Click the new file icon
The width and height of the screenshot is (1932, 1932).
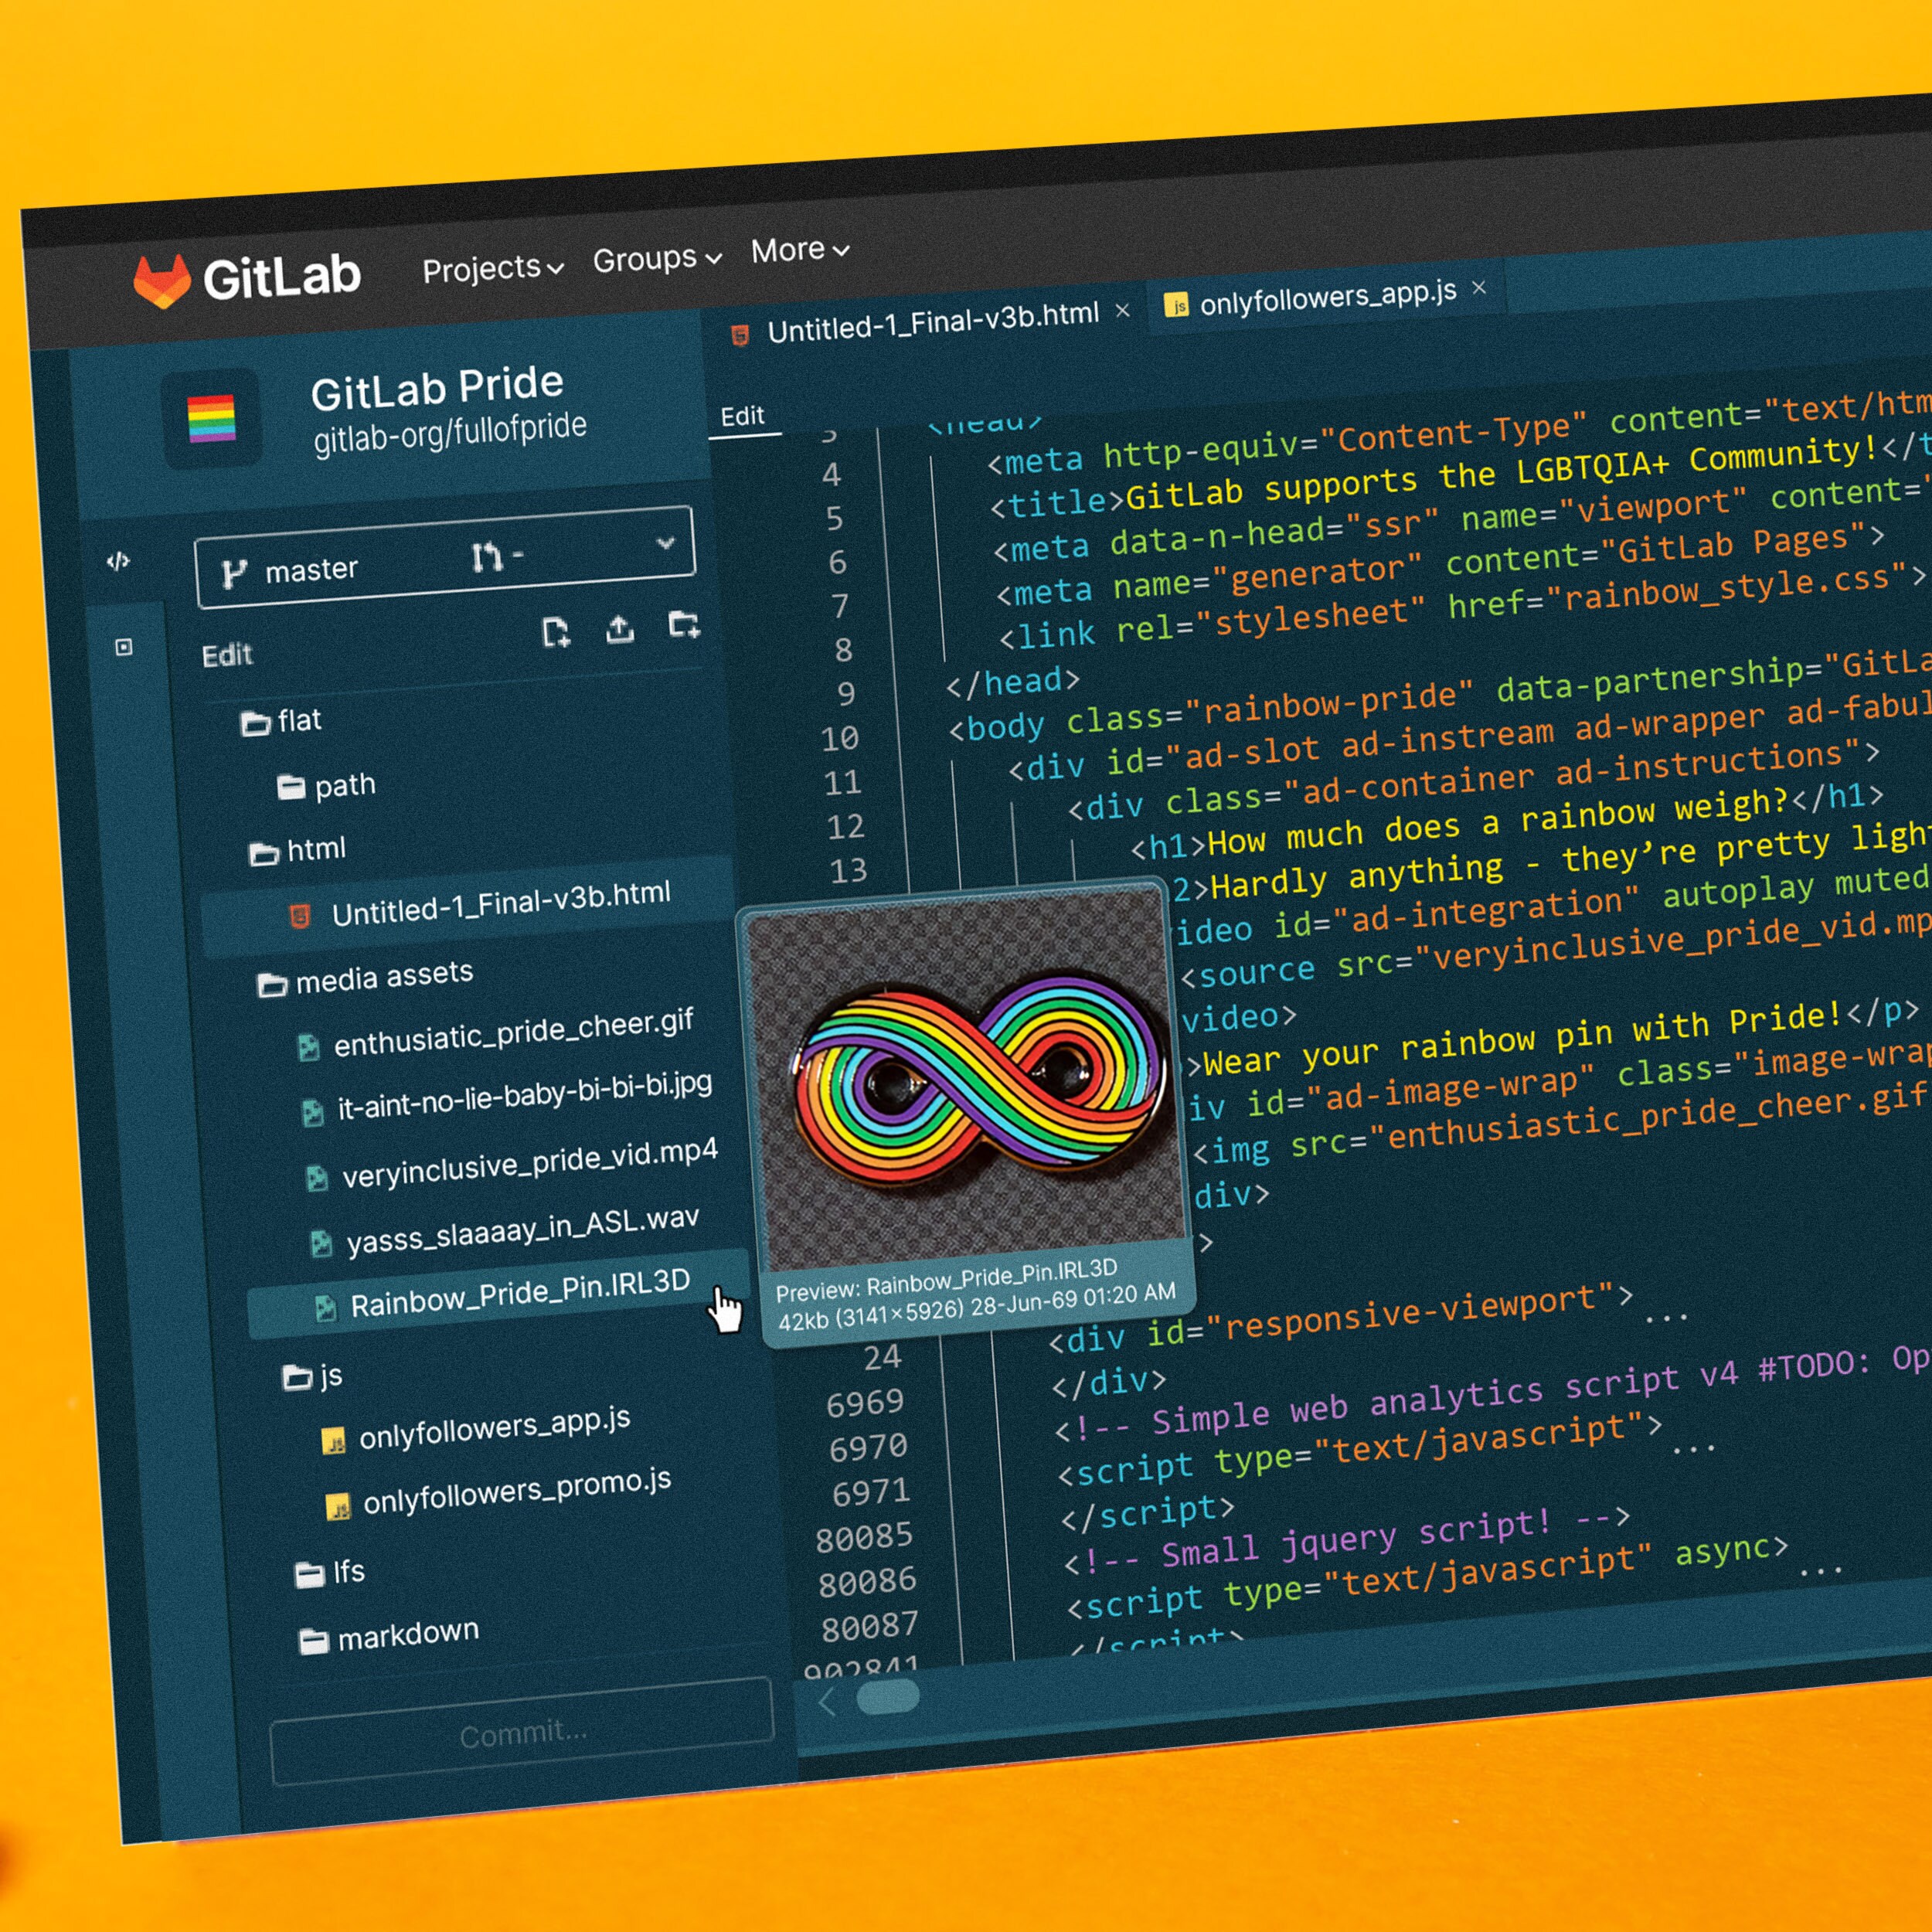pos(556,633)
